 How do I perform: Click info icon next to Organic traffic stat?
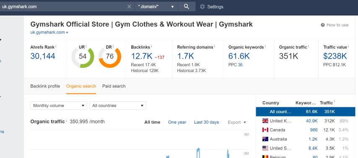tap(309, 46)
